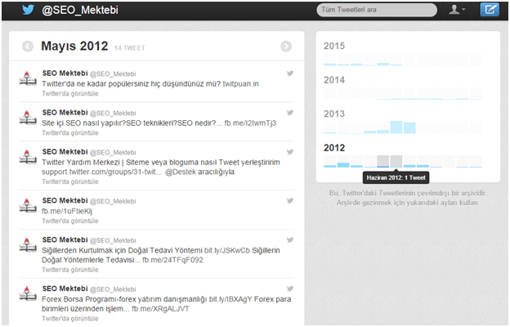This screenshot has width=510, height=327.
Task: Click avatar of the 'twitpuan.in' tweet
Action: pos(28,78)
